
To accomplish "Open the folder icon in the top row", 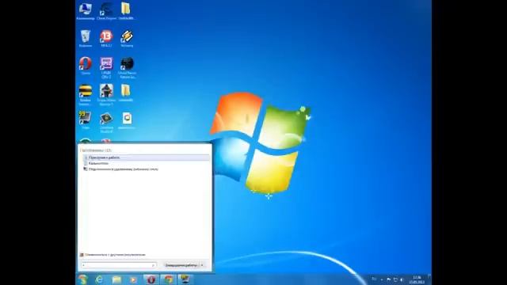I will coord(126,11).
